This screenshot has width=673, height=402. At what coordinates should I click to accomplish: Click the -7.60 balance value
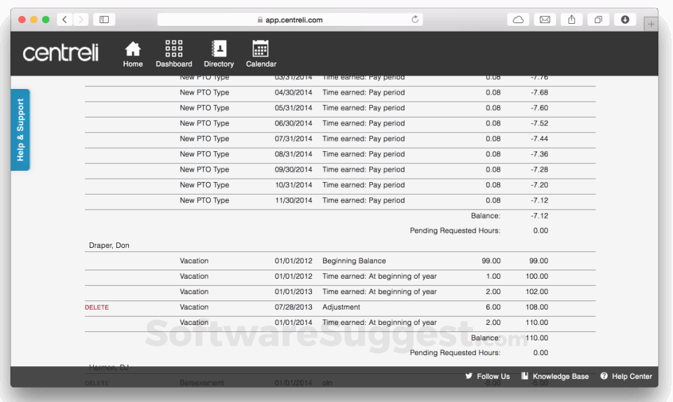pyautogui.click(x=539, y=108)
